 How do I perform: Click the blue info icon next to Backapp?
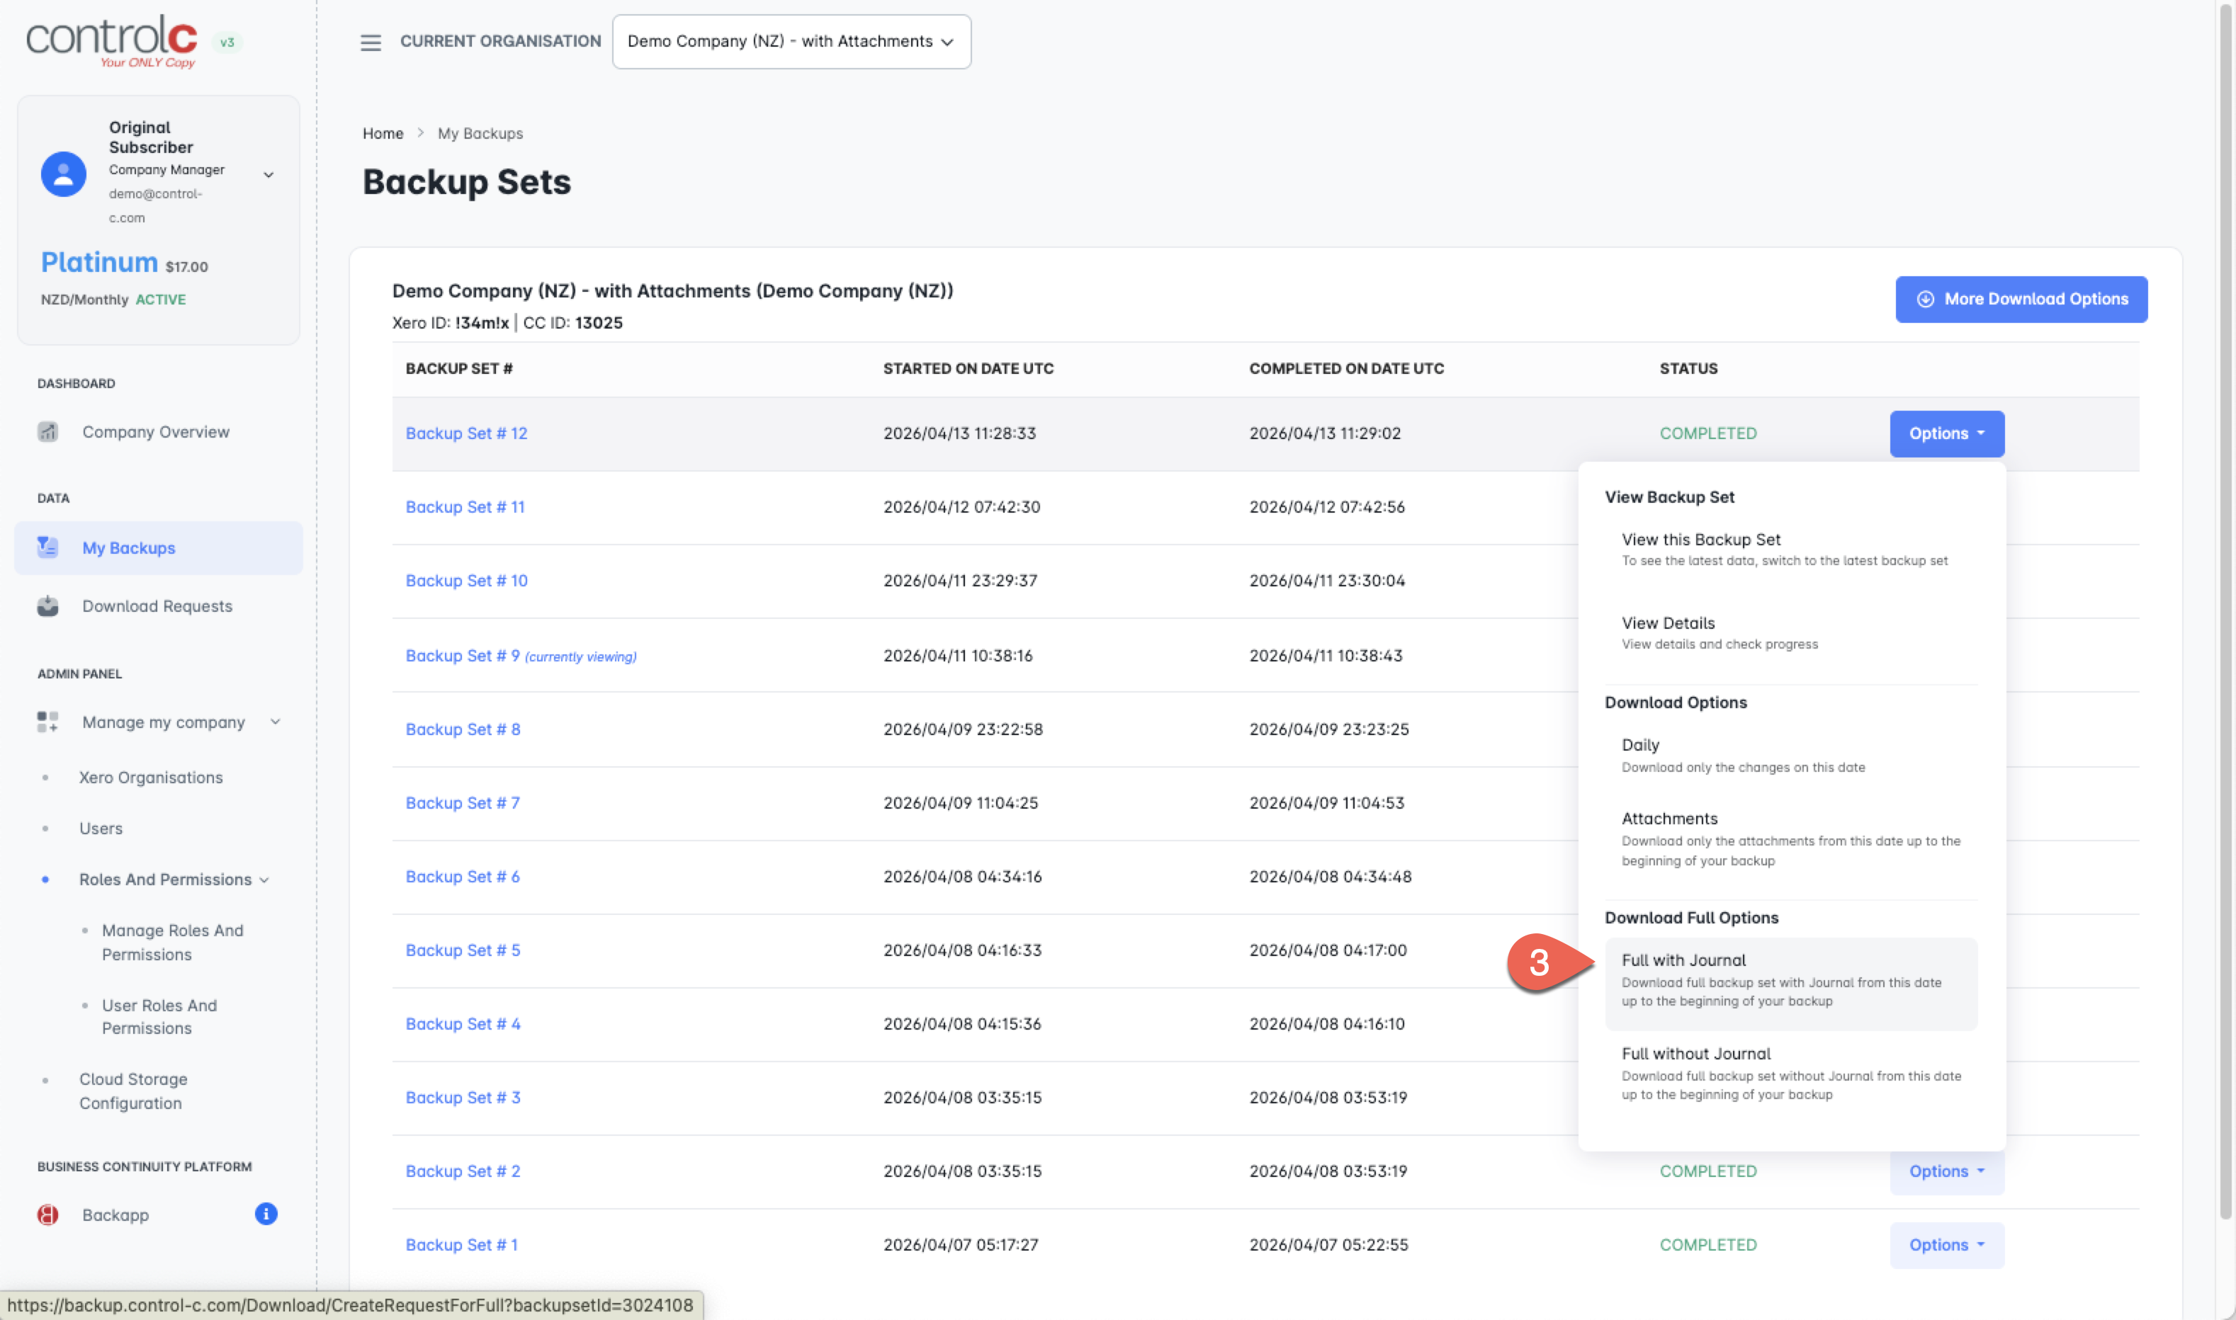[266, 1214]
